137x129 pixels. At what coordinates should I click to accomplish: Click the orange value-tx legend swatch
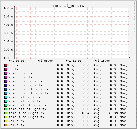(5, 125)
